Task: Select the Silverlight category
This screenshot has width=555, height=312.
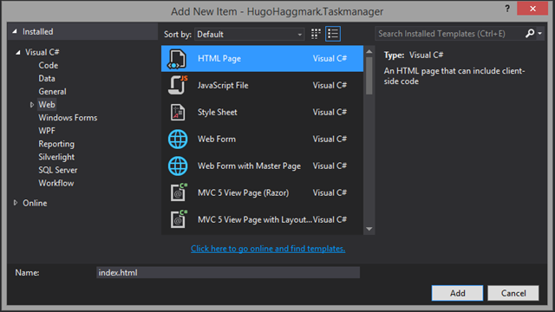Action: click(56, 157)
